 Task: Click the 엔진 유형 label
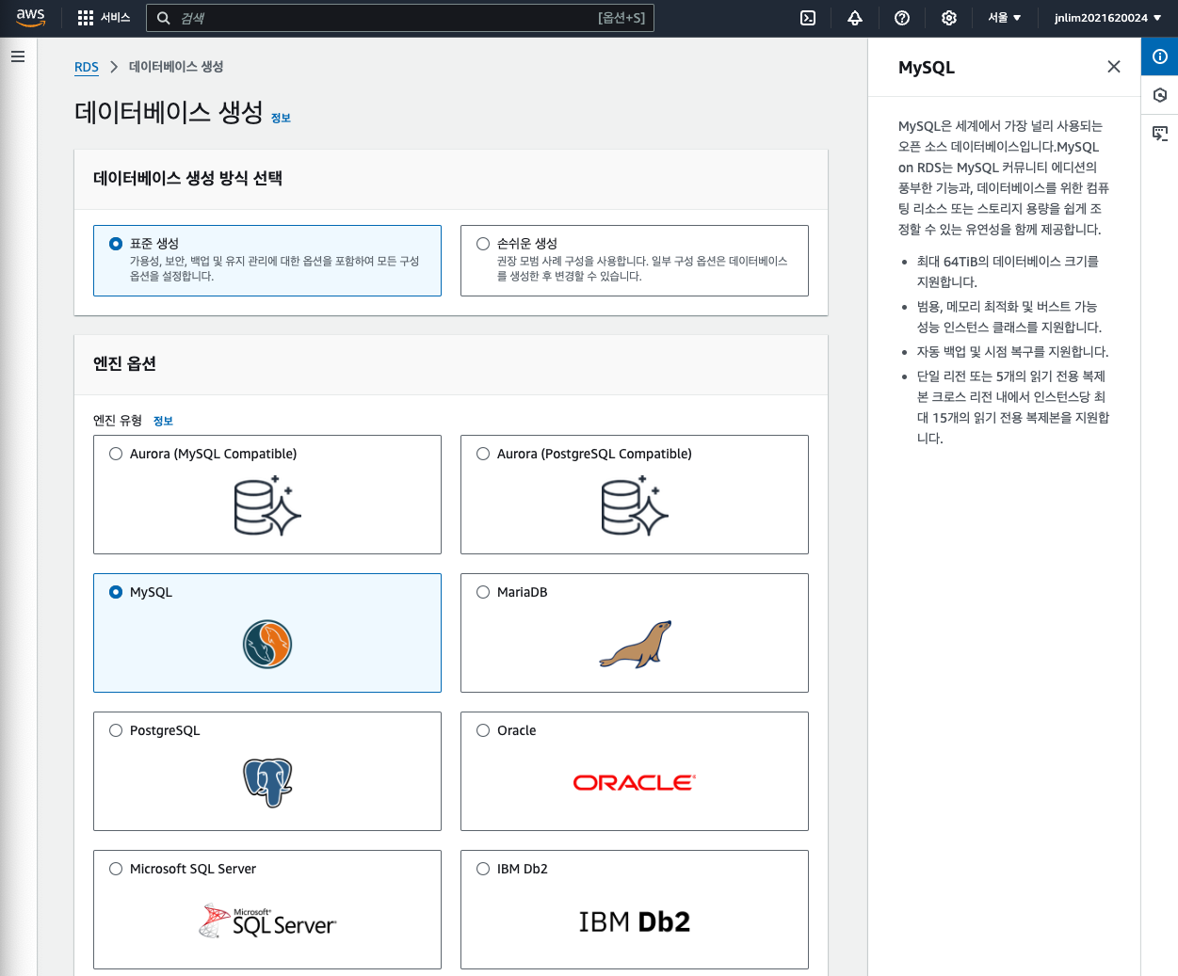point(118,420)
